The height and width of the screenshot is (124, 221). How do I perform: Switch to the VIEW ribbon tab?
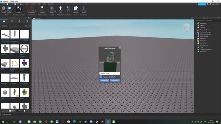point(45,4)
